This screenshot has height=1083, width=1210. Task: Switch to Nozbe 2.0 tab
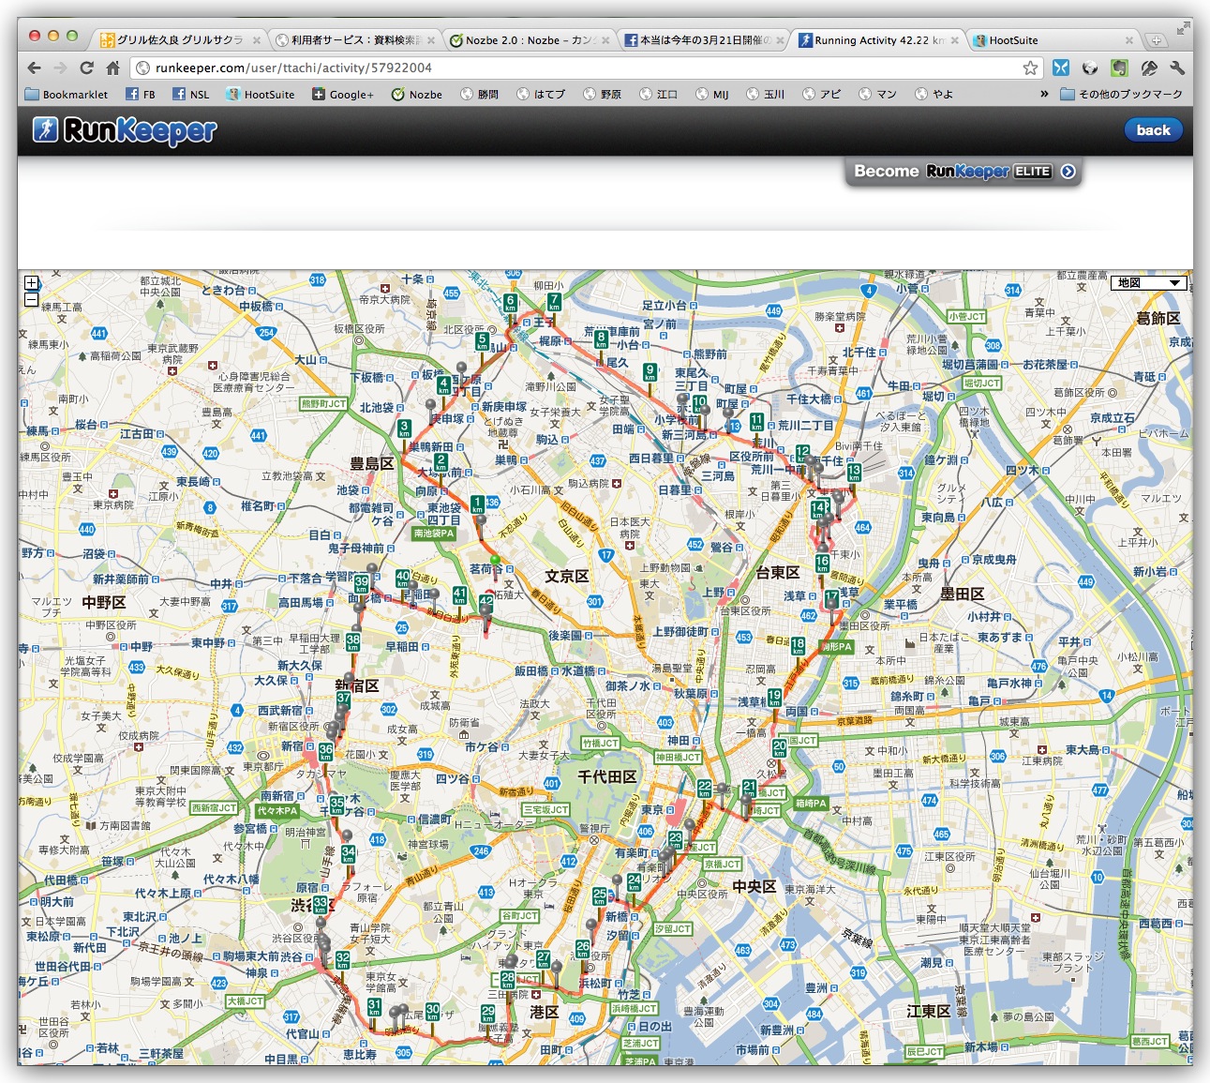click(x=528, y=40)
